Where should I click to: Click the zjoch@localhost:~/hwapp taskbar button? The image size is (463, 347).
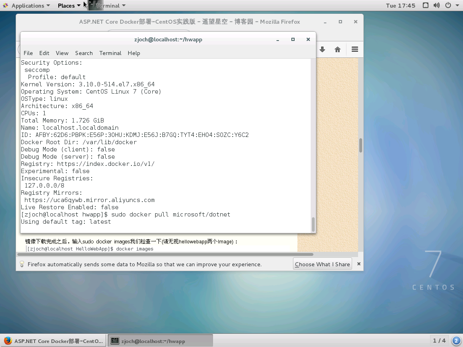[160, 341]
